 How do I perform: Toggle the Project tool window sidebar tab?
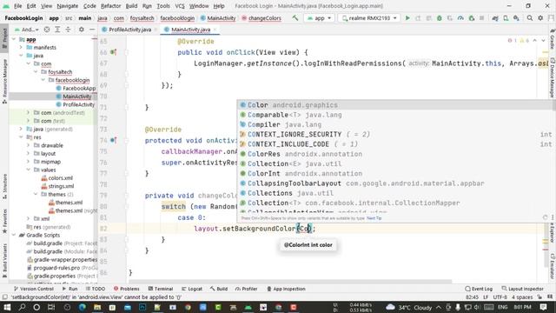coord(4,38)
